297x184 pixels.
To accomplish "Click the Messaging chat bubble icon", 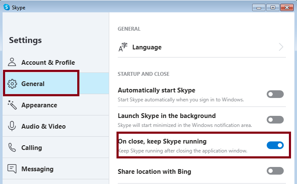I will pyautogui.click(x=12, y=169).
